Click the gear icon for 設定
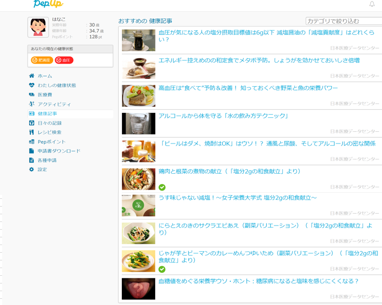The image size is (382, 305). click(x=32, y=170)
